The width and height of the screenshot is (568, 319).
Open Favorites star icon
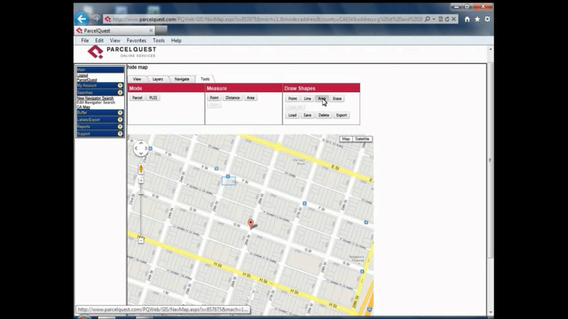(477, 19)
